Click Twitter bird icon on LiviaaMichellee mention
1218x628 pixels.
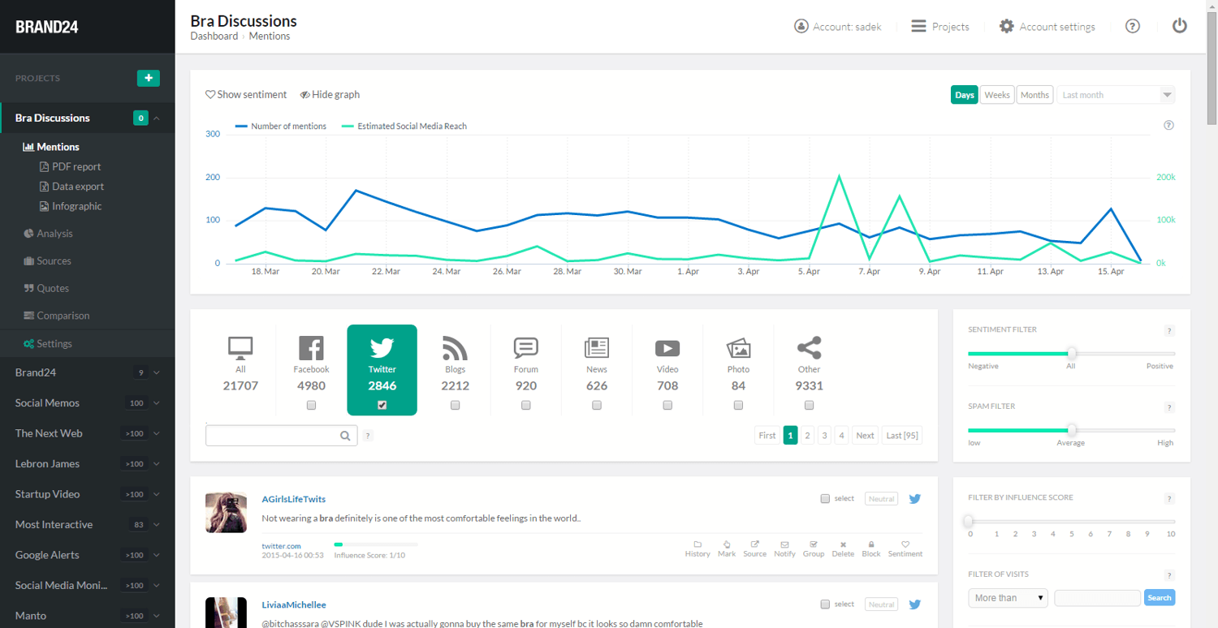click(x=914, y=604)
